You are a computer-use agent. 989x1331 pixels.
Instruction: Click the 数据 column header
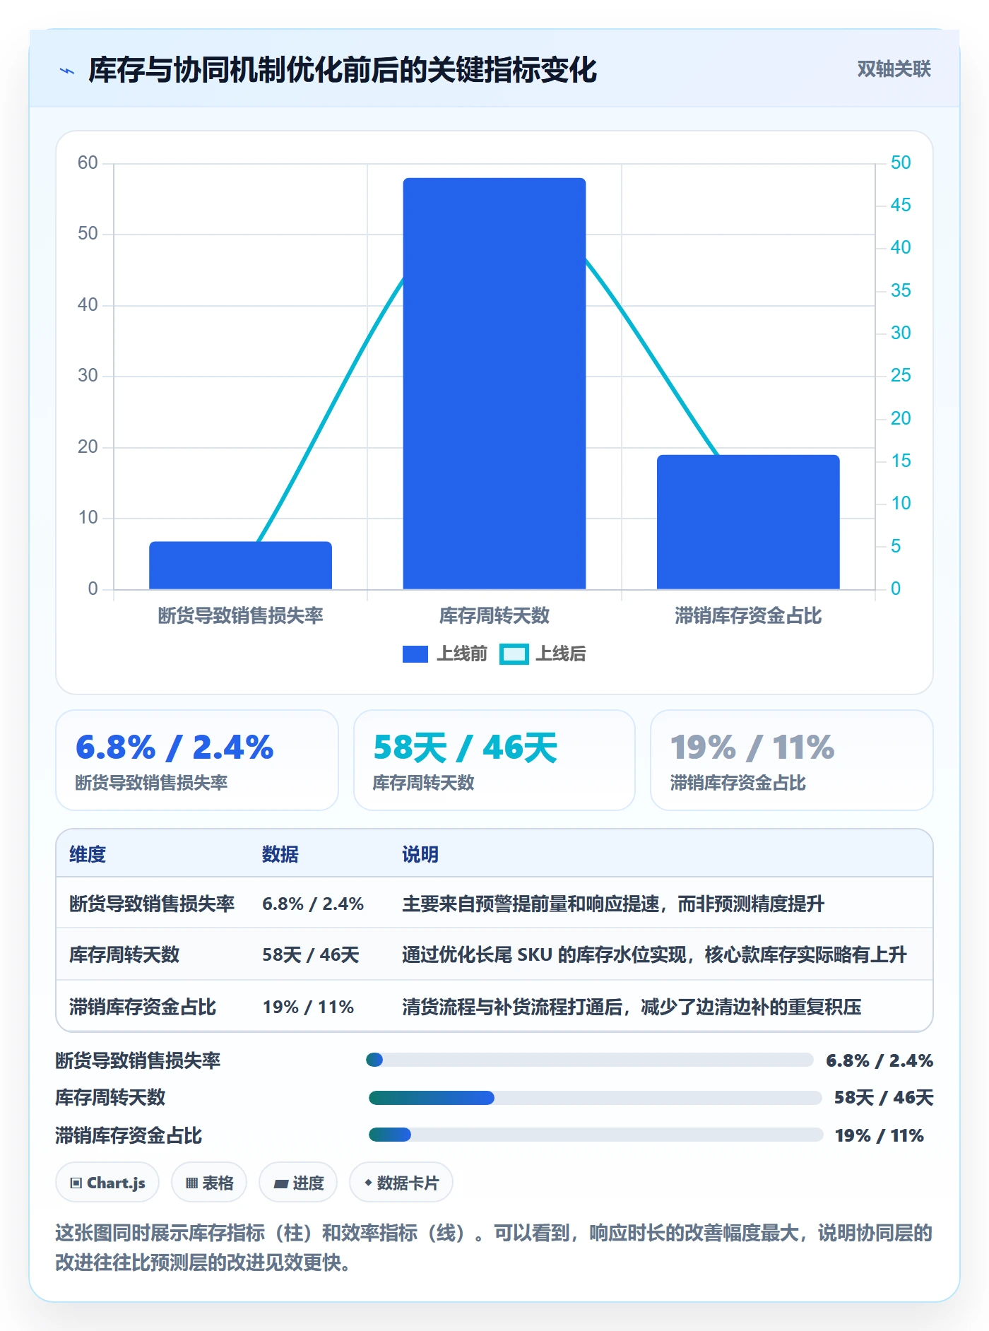(x=280, y=854)
